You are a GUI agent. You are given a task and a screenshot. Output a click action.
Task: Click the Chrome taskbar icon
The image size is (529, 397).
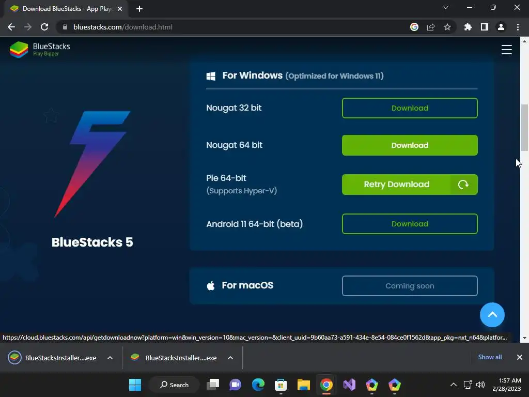click(x=326, y=385)
